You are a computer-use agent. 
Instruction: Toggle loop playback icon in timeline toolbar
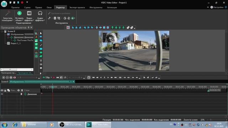65,78
